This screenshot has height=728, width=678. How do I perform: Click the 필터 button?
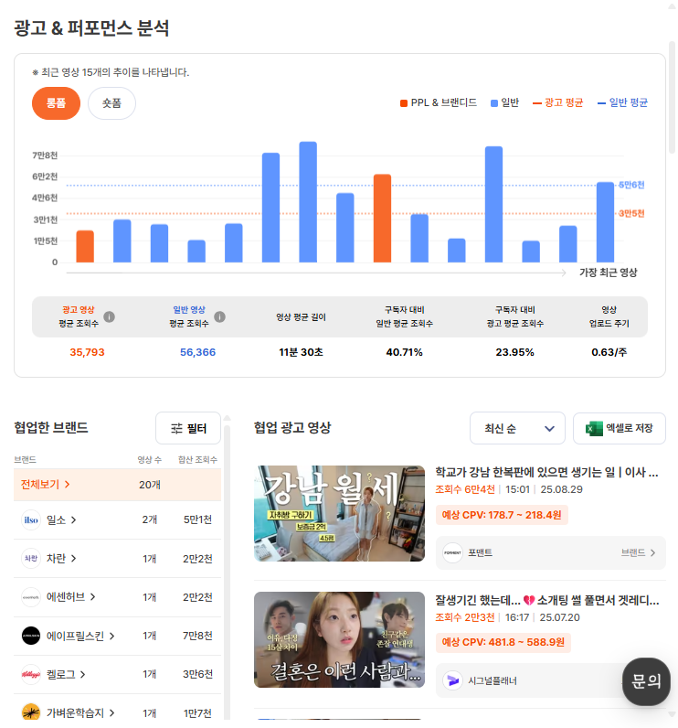click(x=188, y=428)
